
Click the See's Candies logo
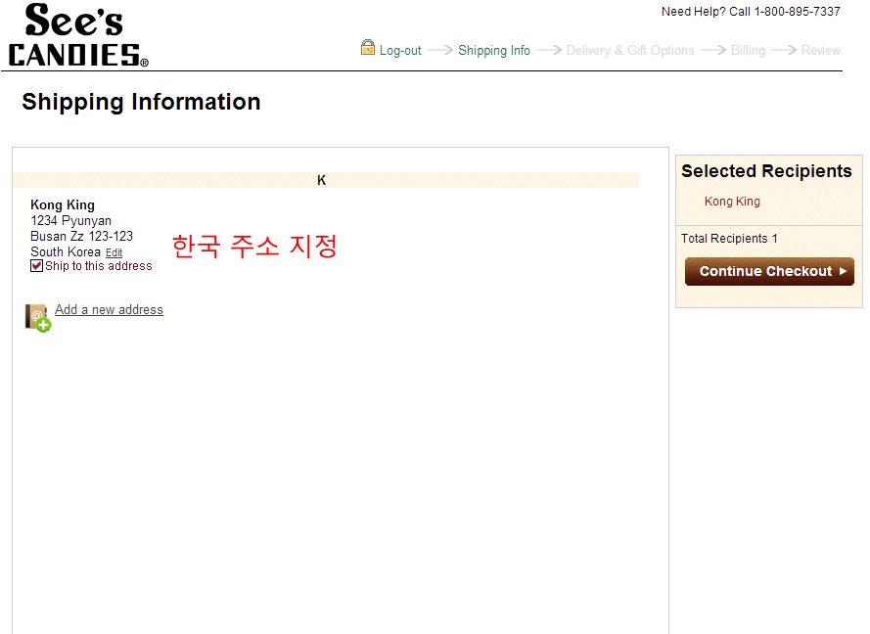[78, 35]
